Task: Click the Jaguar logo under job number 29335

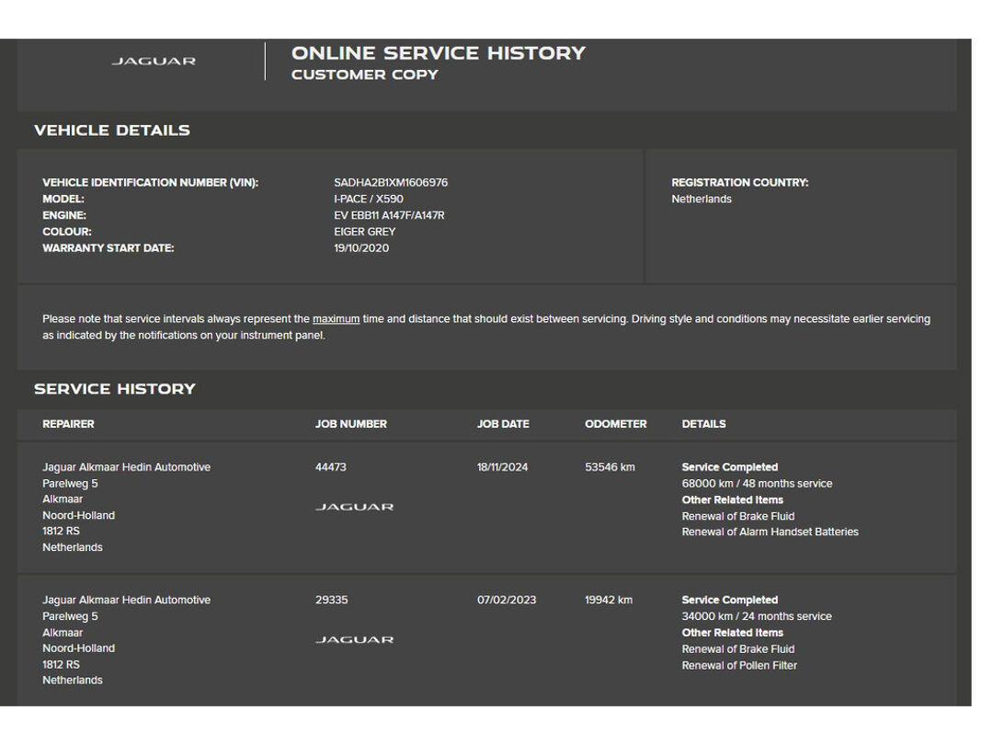Action: [354, 639]
